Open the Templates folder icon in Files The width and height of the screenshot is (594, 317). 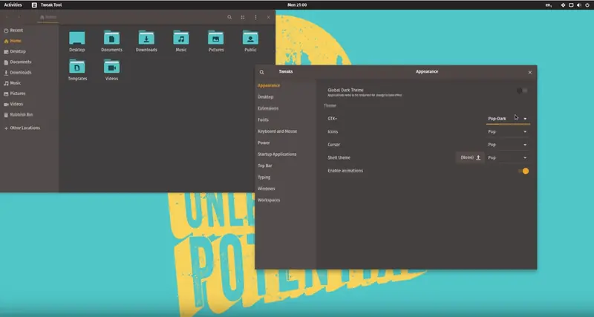pos(77,67)
